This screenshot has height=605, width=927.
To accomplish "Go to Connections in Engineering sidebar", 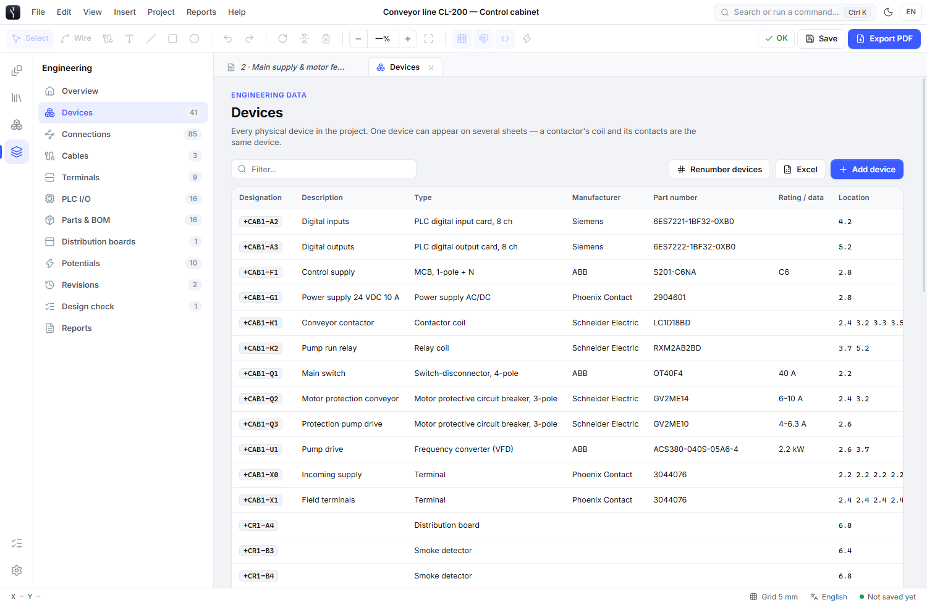I will click(x=124, y=134).
